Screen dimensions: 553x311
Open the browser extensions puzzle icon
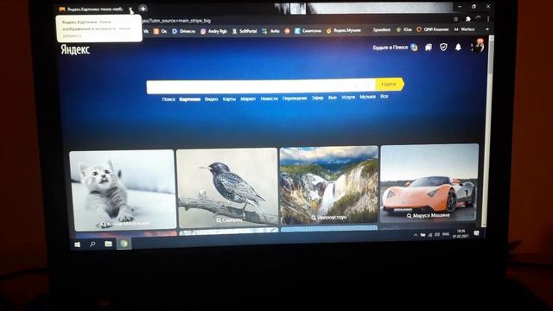pyautogui.click(x=468, y=19)
